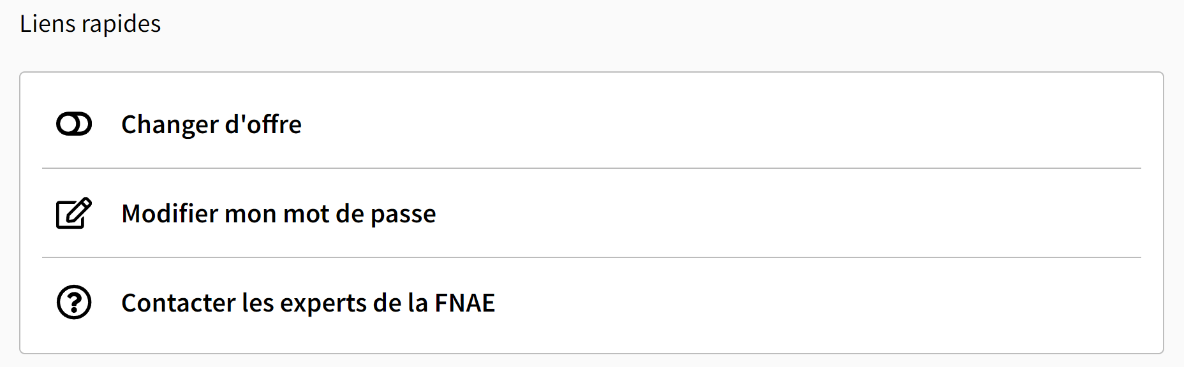Viewport: 1184px width, 367px height.
Task: Select "Contacter les experts de la FNAE"
Action: [x=308, y=303]
